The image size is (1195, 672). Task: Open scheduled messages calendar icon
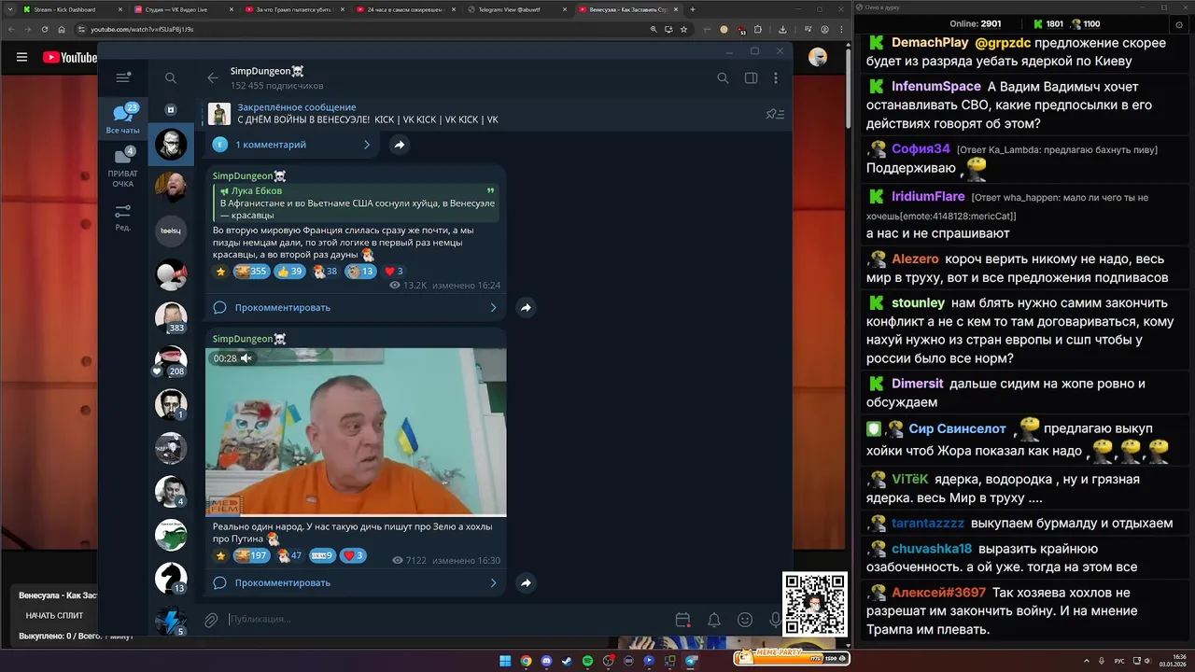682,620
